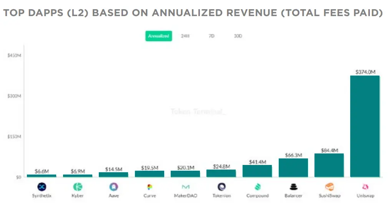Viewport: 391px width, 211px height.
Task: Select the Balancer logo icon
Action: (x=293, y=186)
